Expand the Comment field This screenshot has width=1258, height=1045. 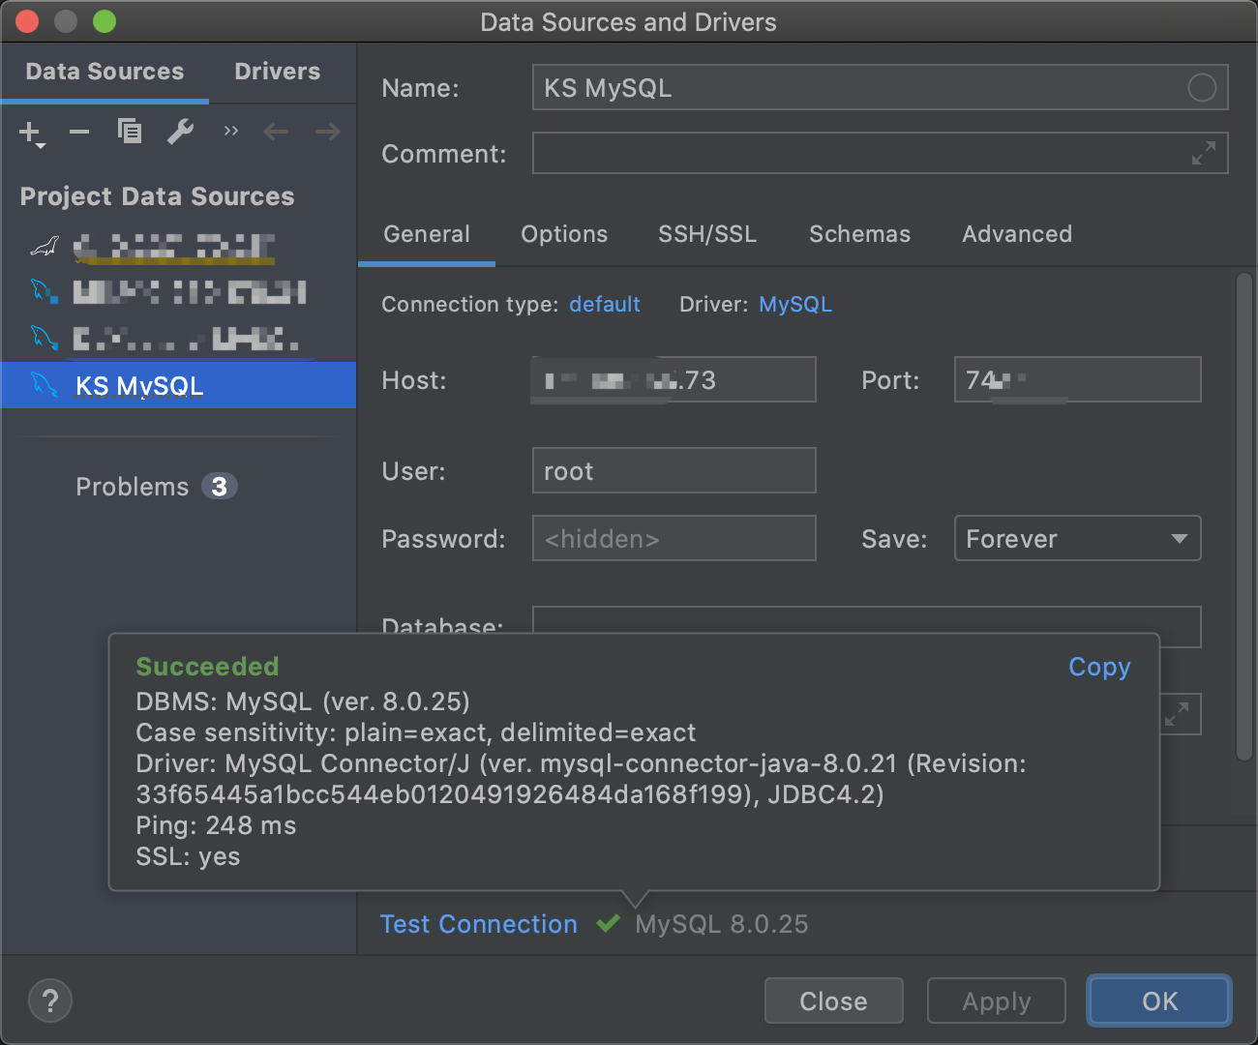[x=1203, y=153]
